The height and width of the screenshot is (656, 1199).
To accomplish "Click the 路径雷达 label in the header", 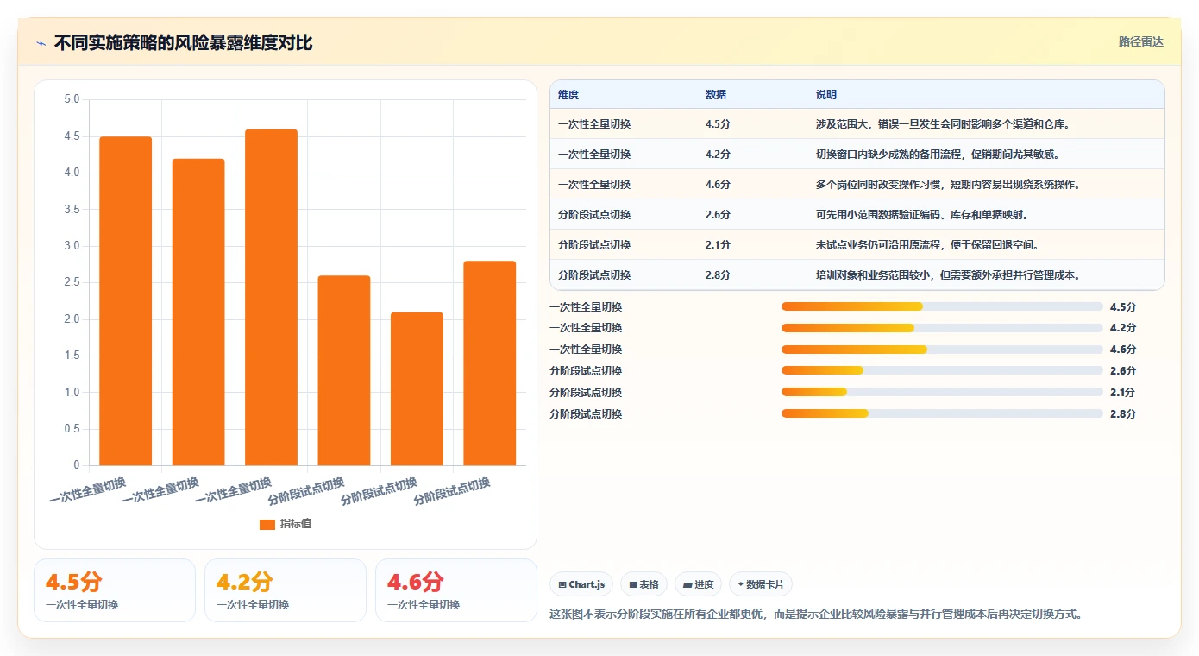I will tap(1141, 41).
